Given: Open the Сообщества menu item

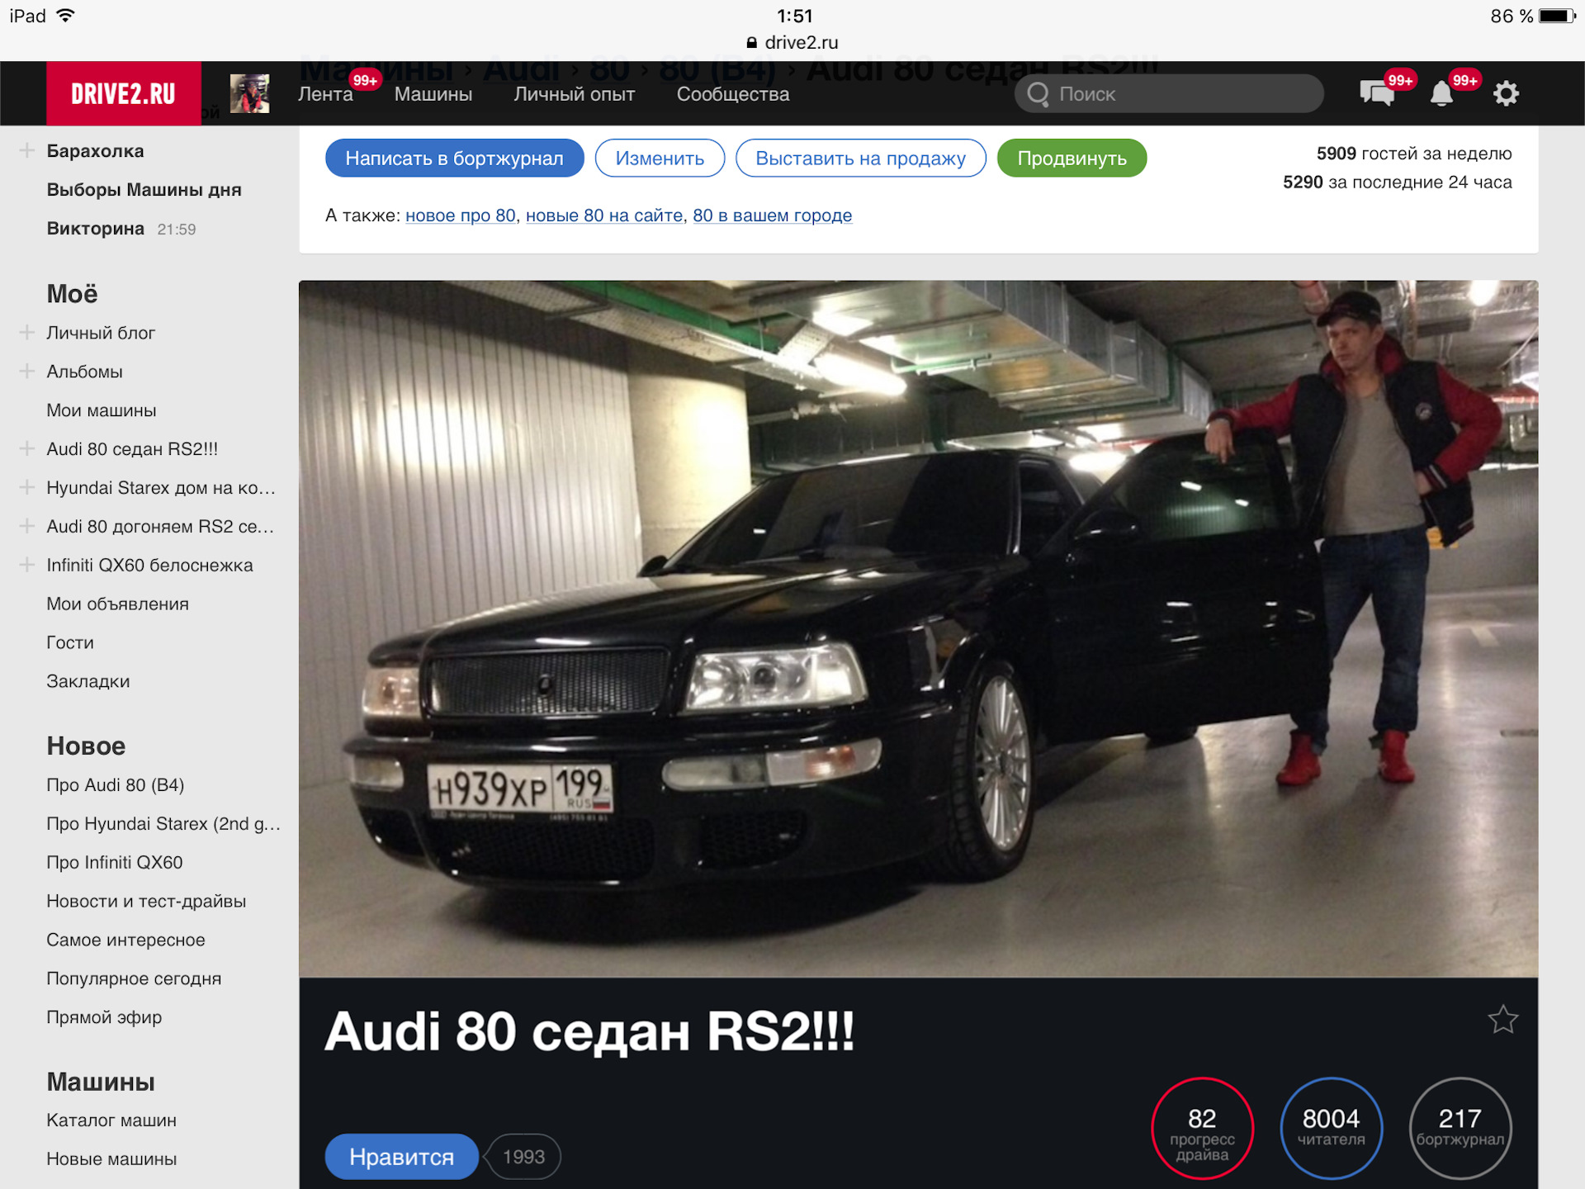Looking at the screenshot, I should coord(733,94).
